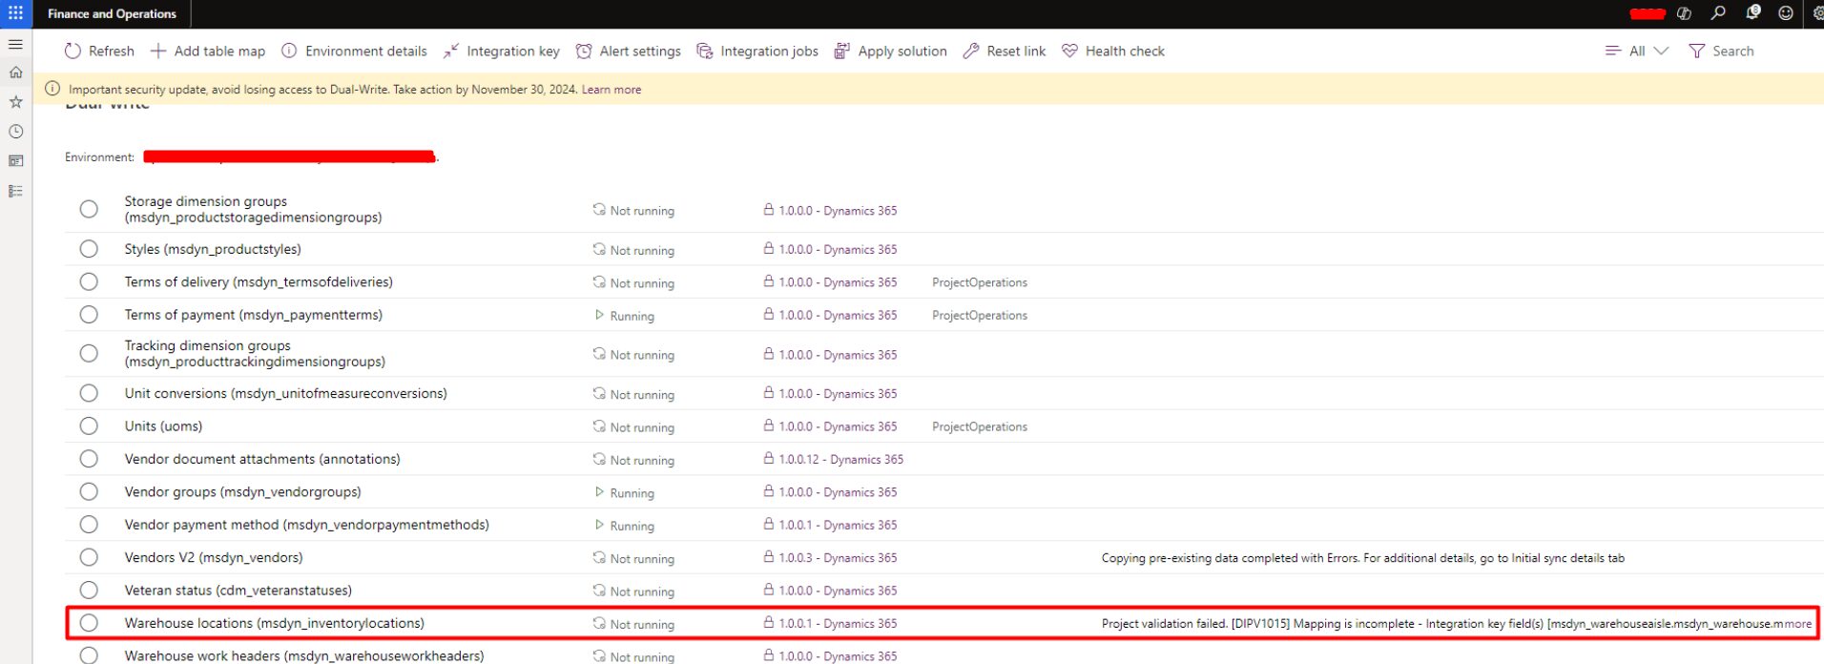
Task: Open Vendor groups (msdyn_vendorgroups) map
Action: [242, 491]
